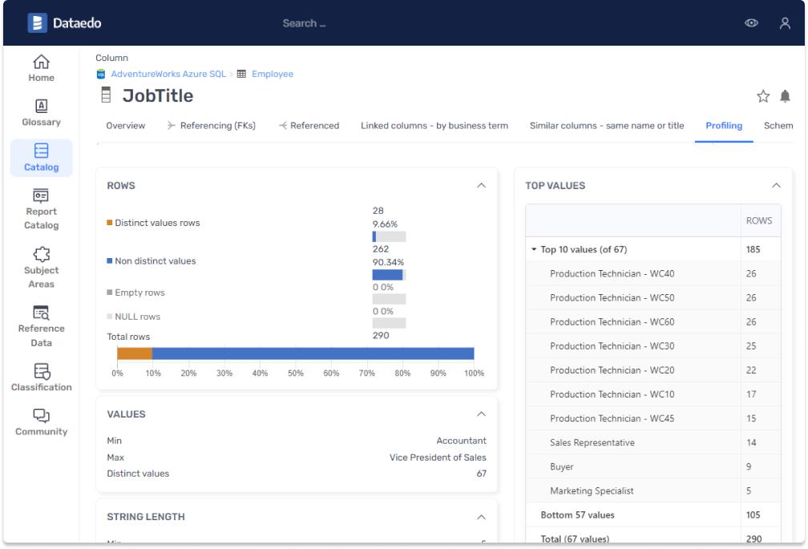Star JobTitle column as favorite

[763, 96]
